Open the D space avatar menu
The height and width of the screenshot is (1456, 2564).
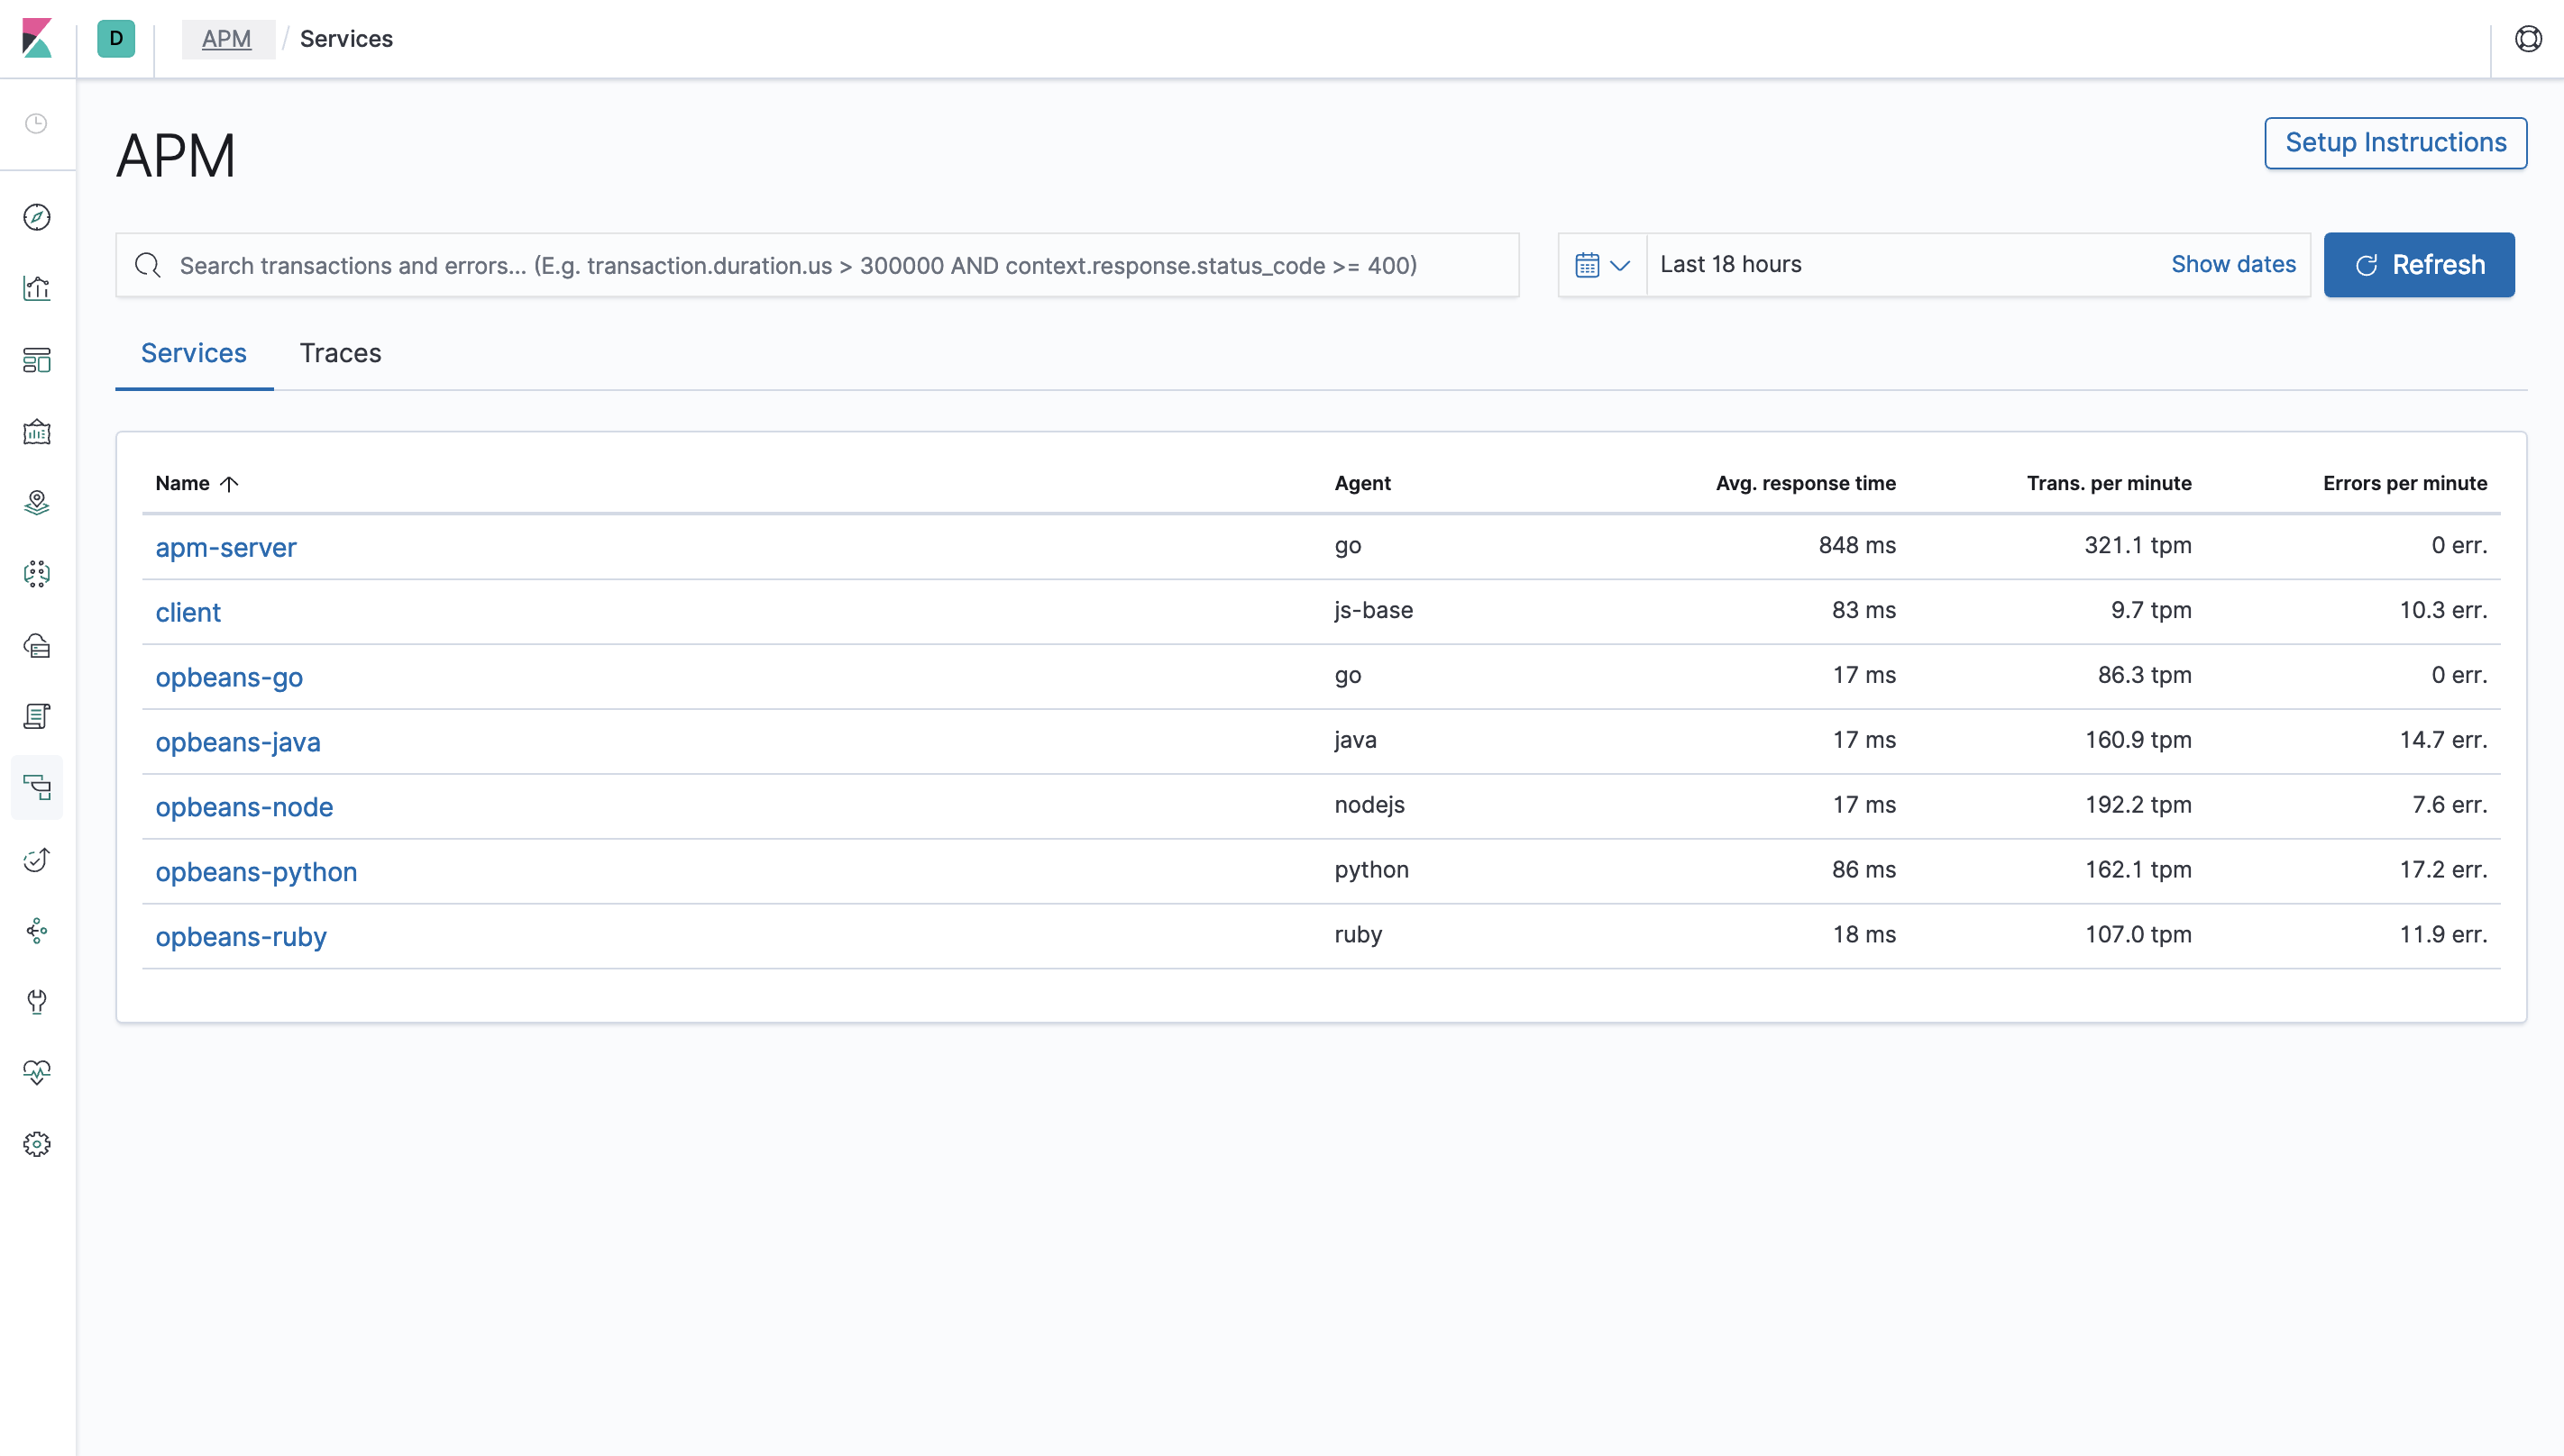(x=116, y=39)
